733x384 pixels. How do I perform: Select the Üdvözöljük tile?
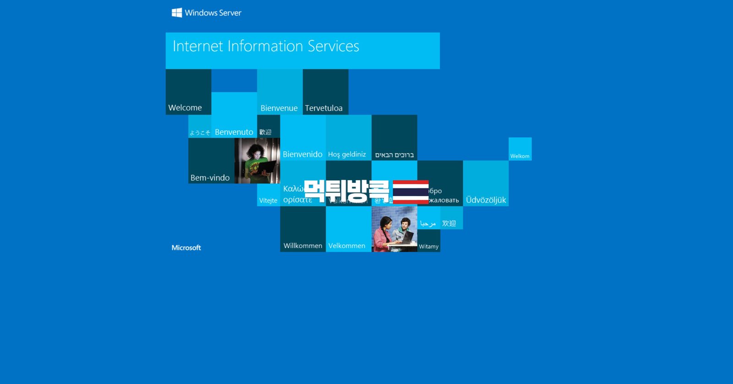coord(486,183)
